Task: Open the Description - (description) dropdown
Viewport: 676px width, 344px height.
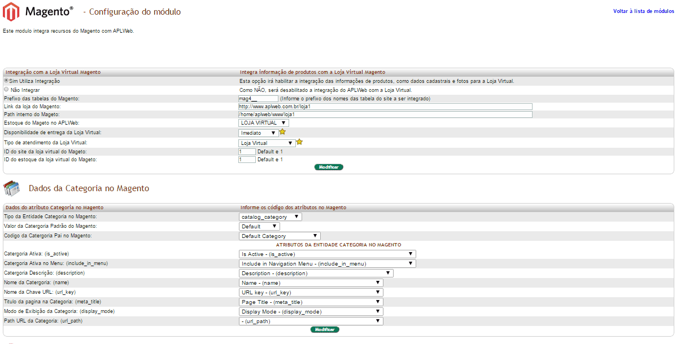Action: click(x=316, y=273)
